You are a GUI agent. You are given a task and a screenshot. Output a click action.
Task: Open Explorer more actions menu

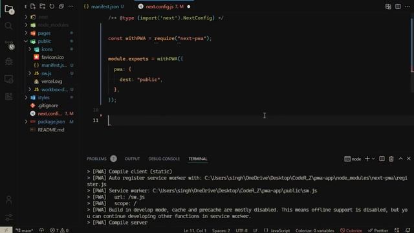(71, 6)
